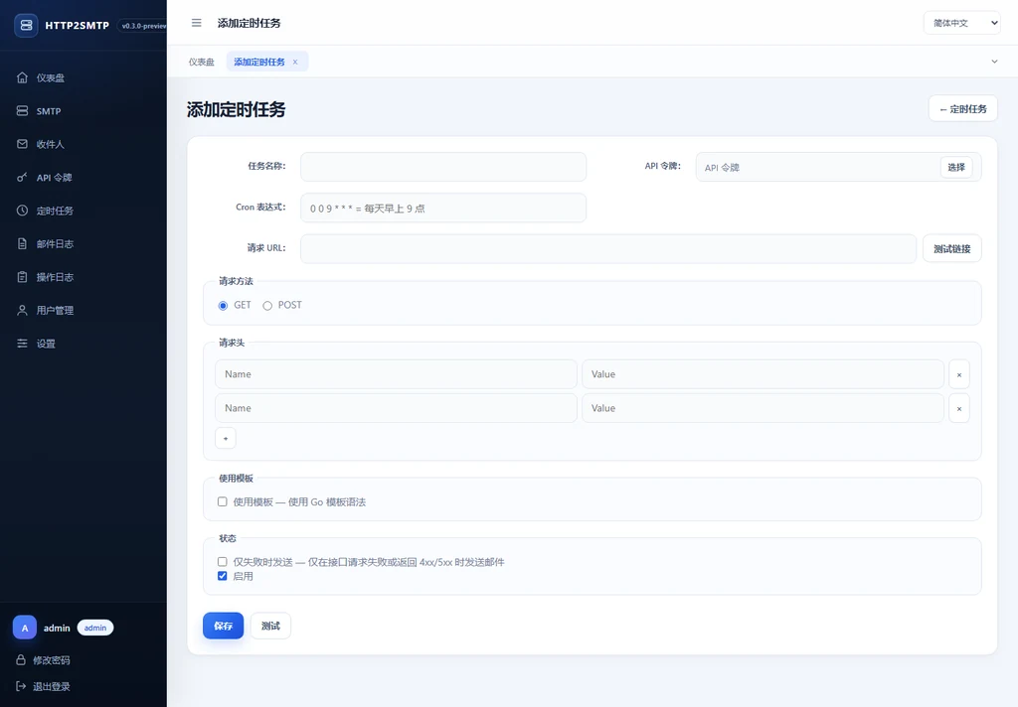Image resolution: width=1018 pixels, height=707 pixels.
Task: Select the GET request method
Action: coord(223,306)
